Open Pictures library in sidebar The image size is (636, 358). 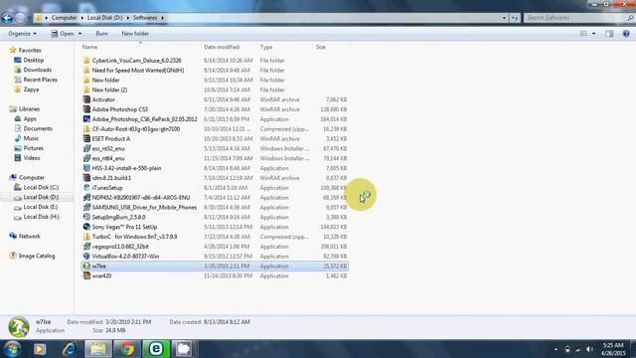tap(33, 148)
